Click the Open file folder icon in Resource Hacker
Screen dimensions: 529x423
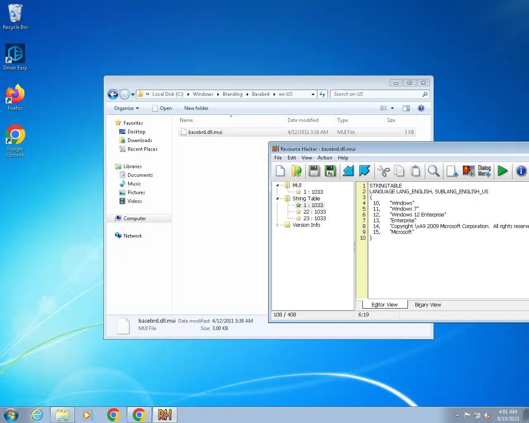coord(296,171)
